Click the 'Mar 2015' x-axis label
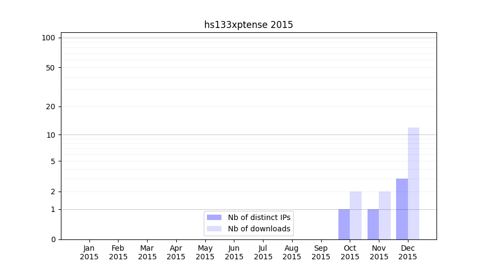The image size is (485, 269). (147, 252)
